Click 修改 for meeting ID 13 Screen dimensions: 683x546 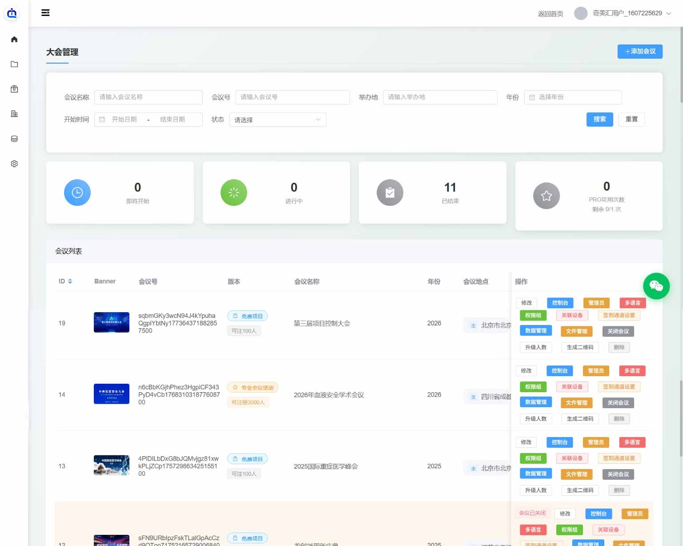[526, 442]
